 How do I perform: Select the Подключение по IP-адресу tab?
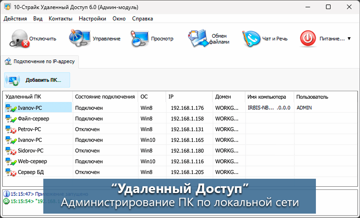coord(40,61)
